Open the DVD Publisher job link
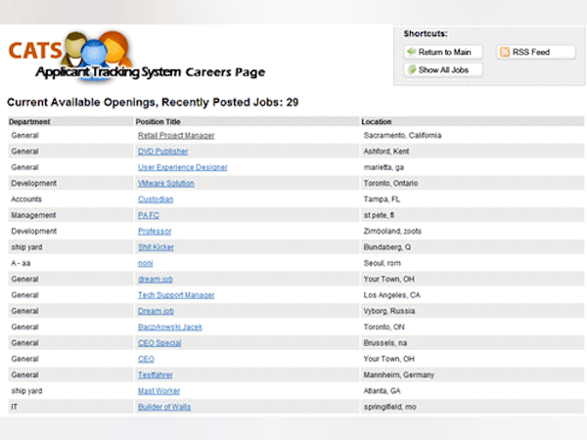Image resolution: width=587 pixels, height=440 pixels. (162, 152)
